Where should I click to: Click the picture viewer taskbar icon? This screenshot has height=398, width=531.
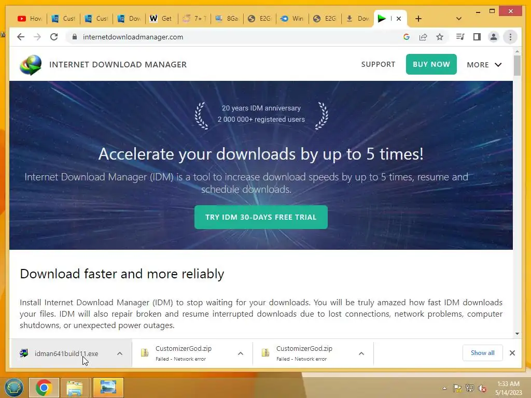108,388
